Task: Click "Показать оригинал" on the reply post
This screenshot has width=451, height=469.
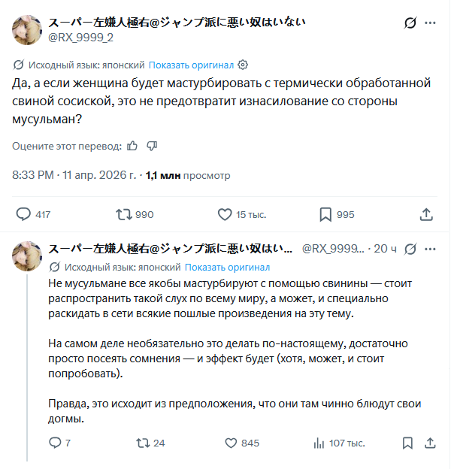Action: [227, 267]
